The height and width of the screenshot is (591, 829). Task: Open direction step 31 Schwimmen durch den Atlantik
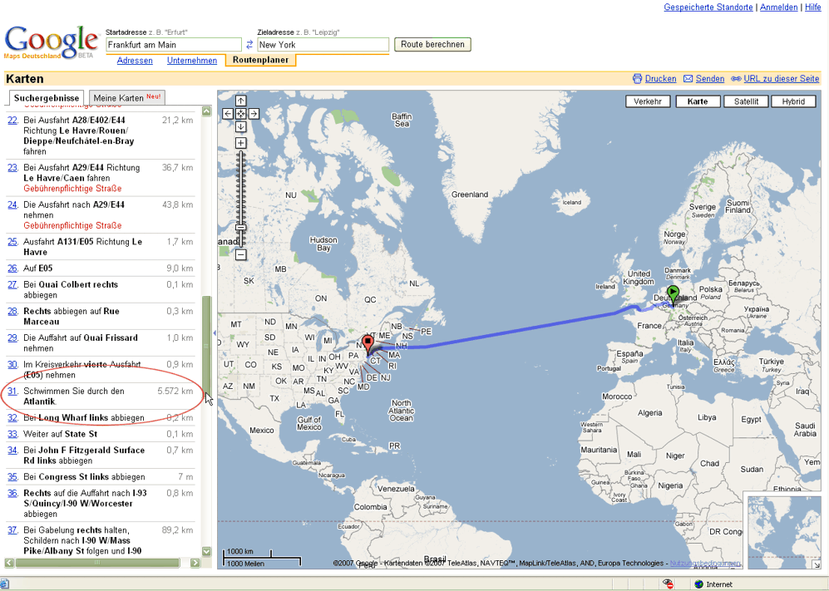[x=12, y=392]
